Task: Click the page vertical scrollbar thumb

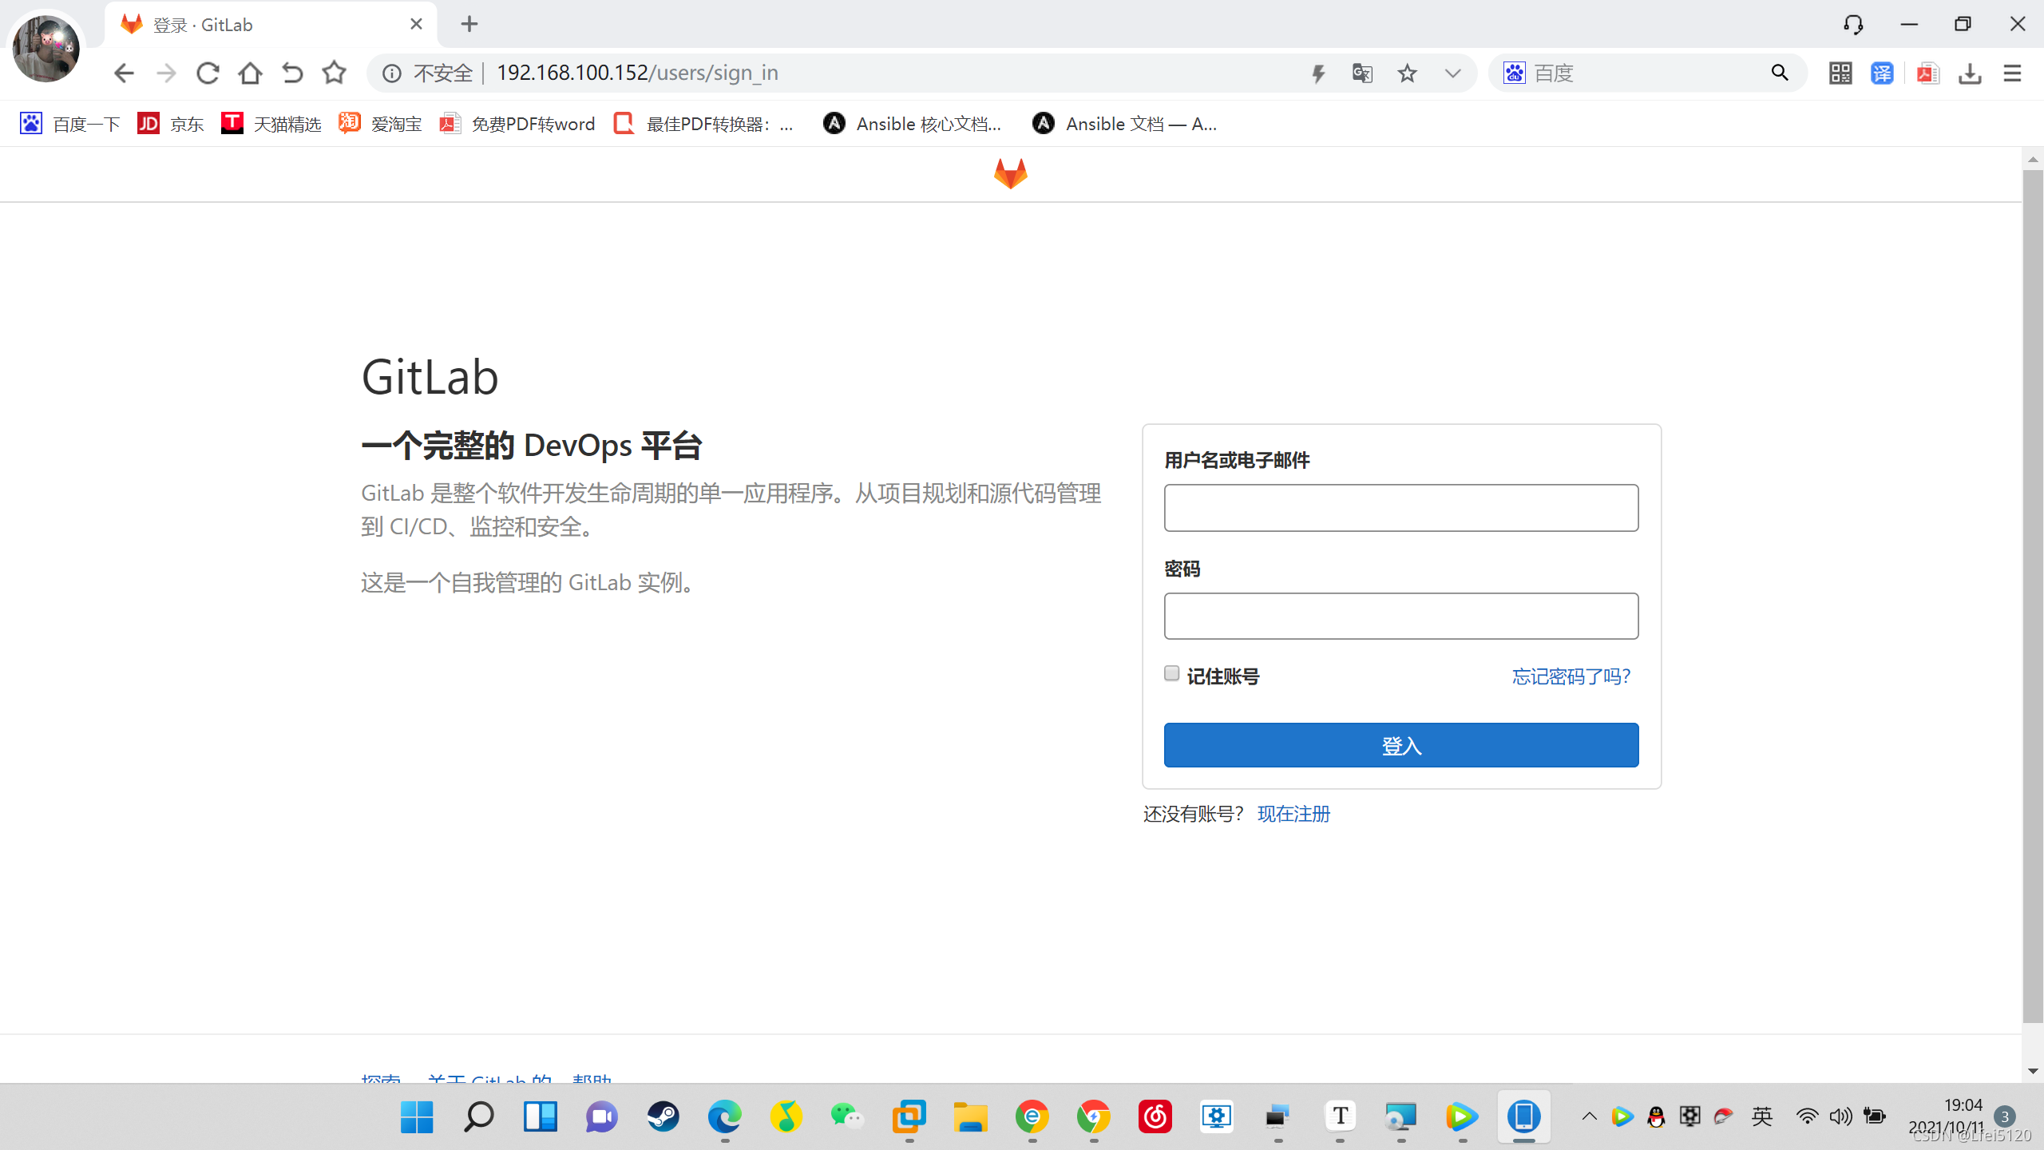Action: click(x=2033, y=595)
